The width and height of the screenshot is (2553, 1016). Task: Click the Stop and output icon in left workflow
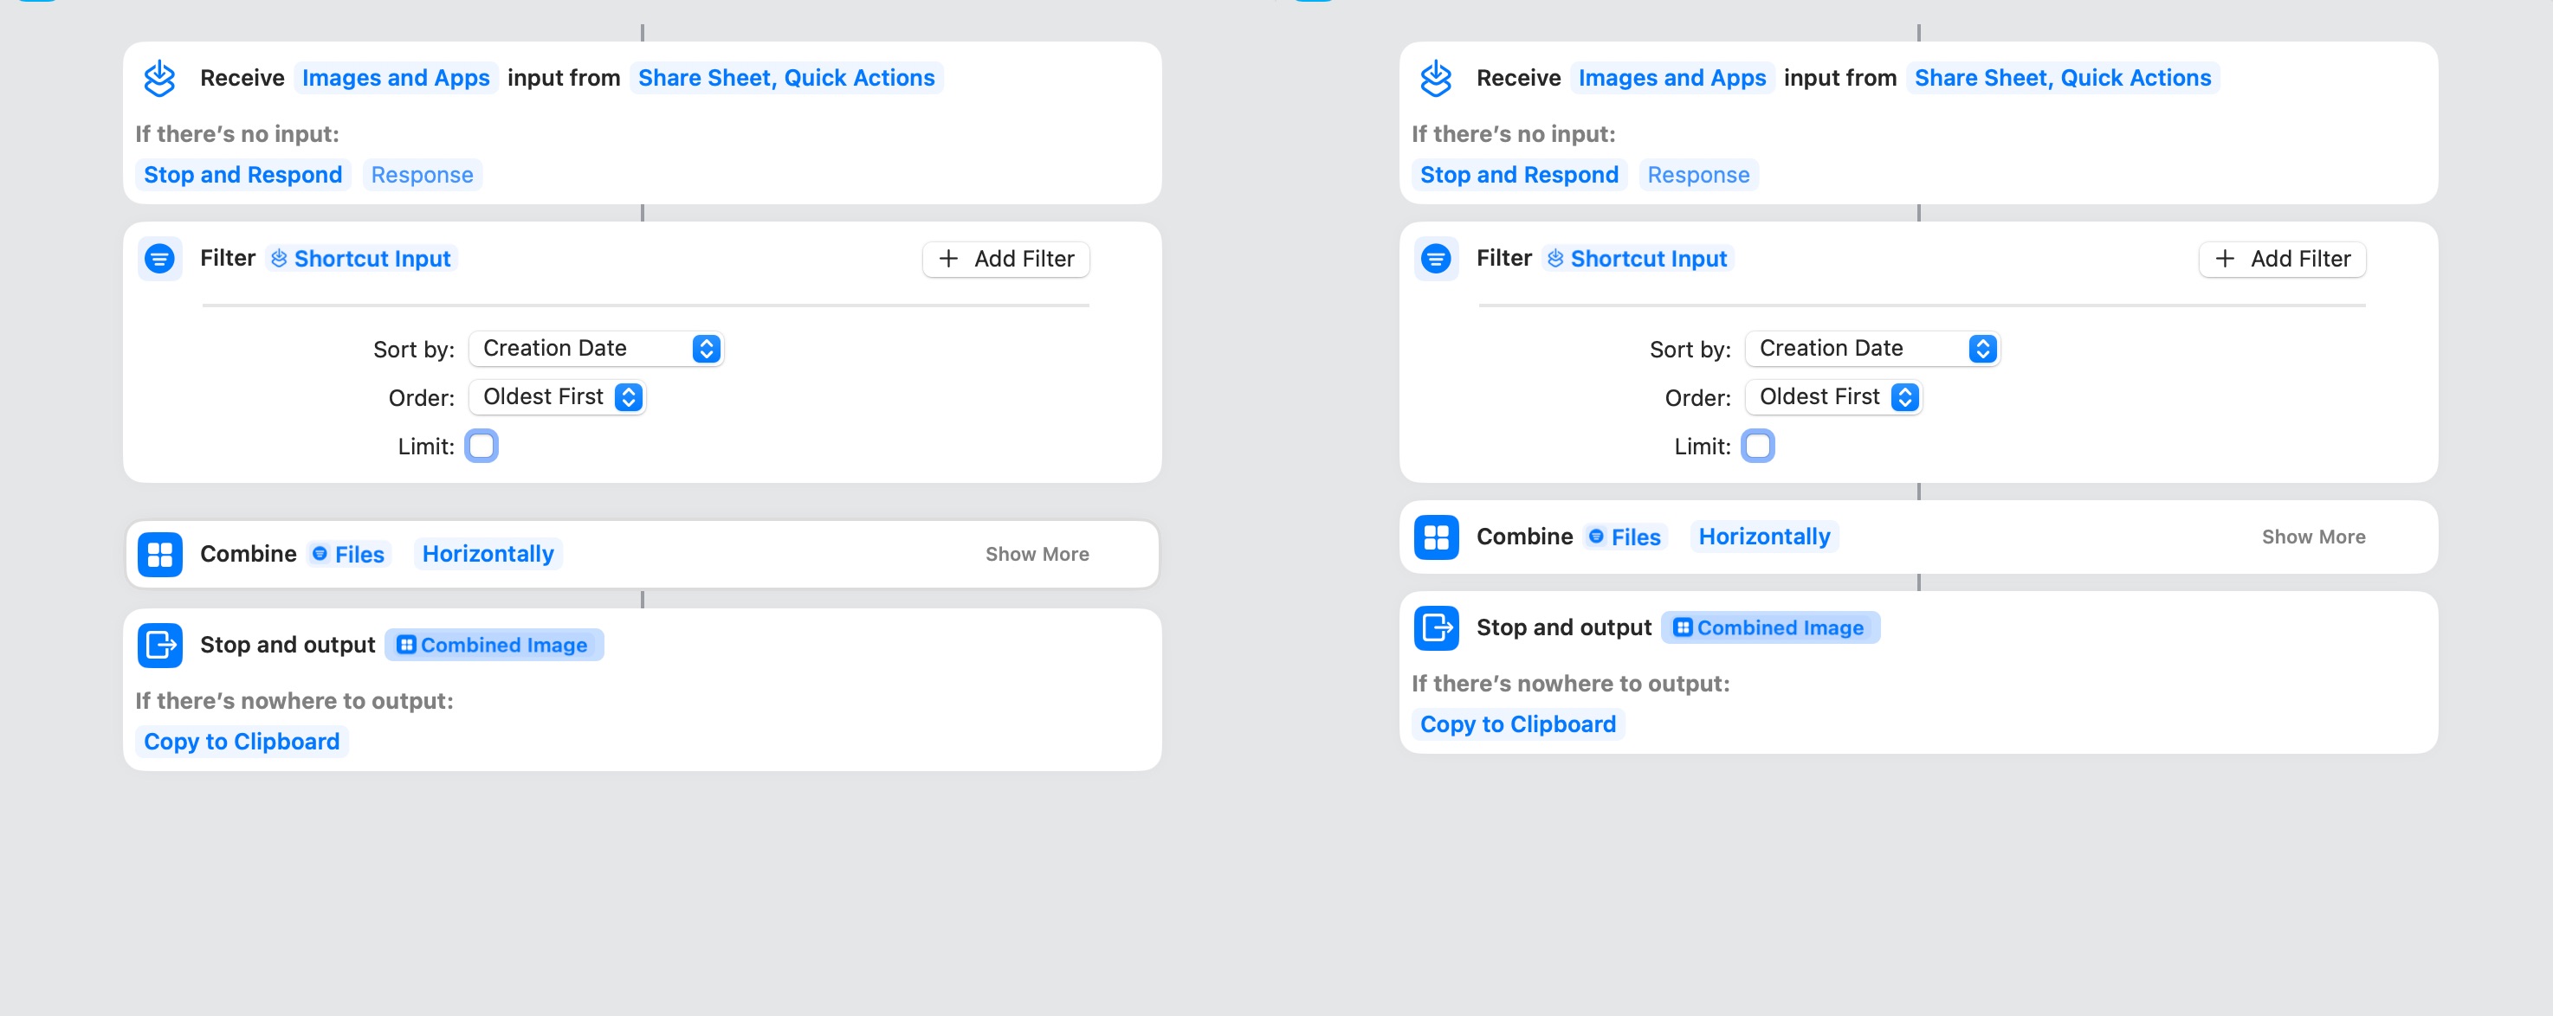click(x=159, y=646)
